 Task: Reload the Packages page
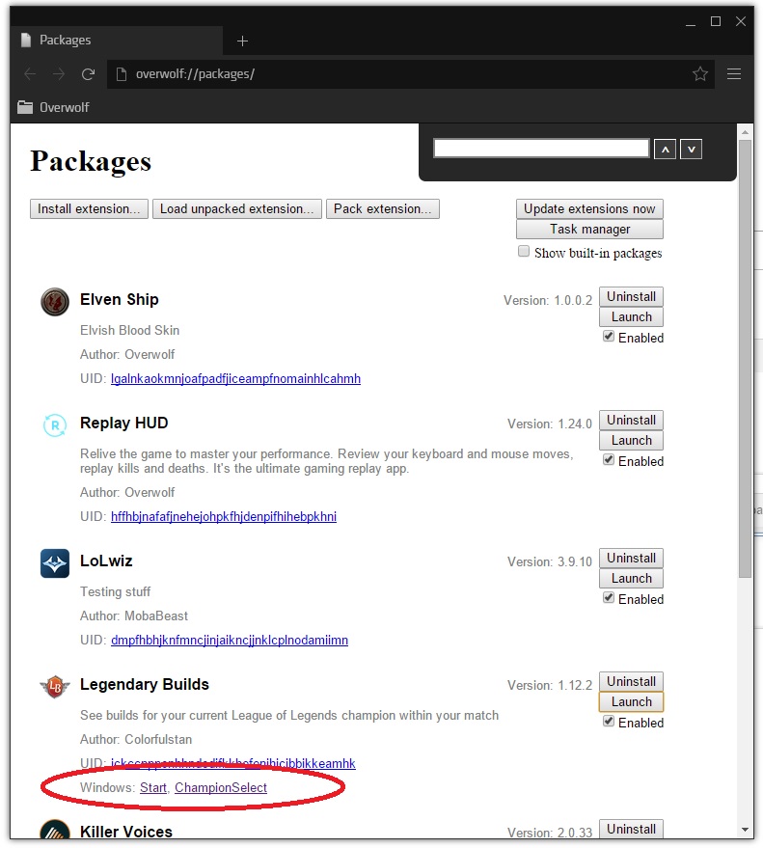88,74
